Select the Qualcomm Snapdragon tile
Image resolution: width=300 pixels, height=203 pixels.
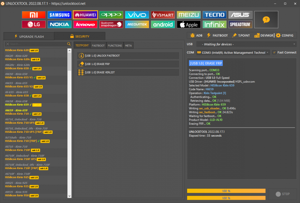[x=111, y=24]
